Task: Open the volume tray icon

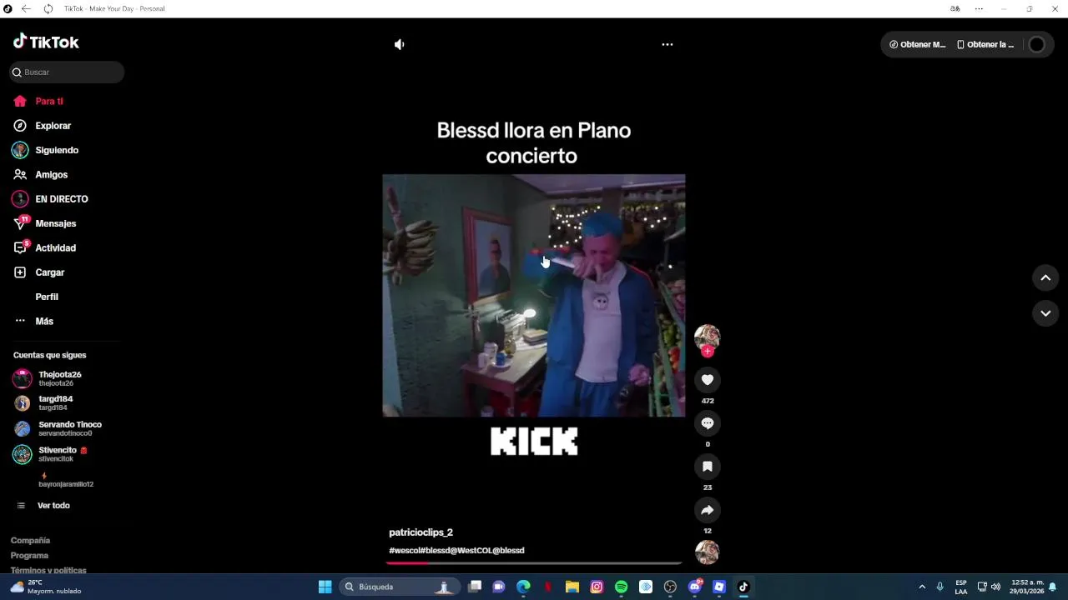Action: coord(995,587)
